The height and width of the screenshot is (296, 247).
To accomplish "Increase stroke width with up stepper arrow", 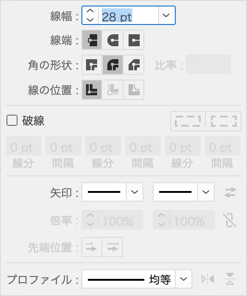I will tap(90, 11).
